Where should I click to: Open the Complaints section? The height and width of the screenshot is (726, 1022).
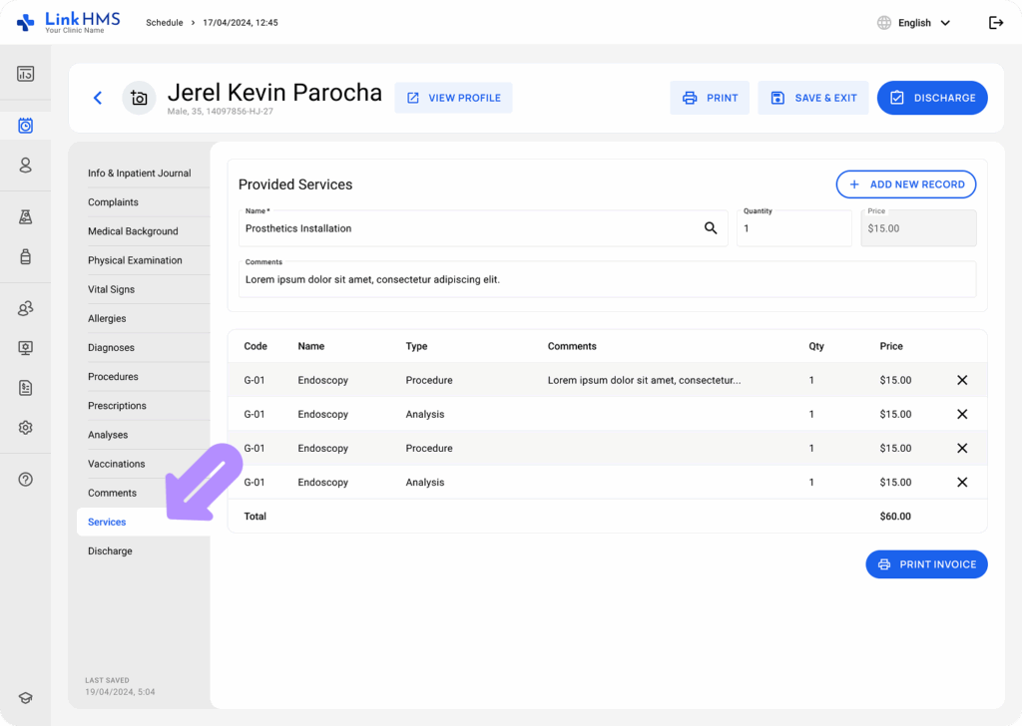[113, 202]
